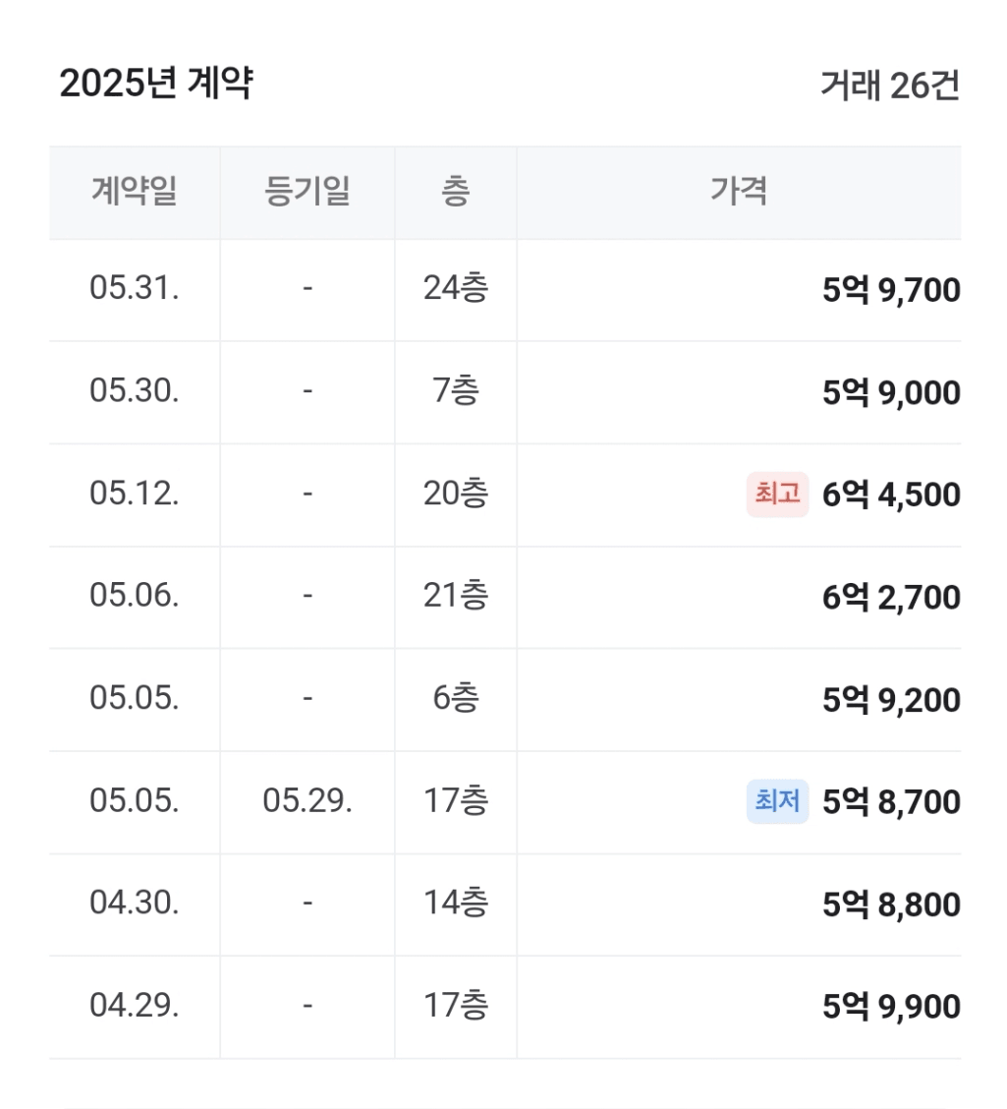Click the 층 column header
The height and width of the screenshot is (1109, 1007).
point(456,192)
